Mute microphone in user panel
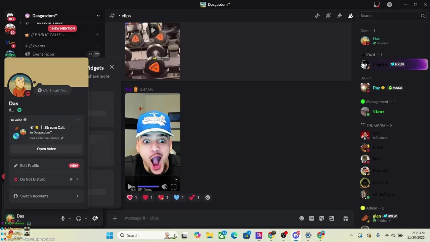Image resolution: width=430 pixels, height=242 pixels. pyautogui.click(x=62, y=218)
